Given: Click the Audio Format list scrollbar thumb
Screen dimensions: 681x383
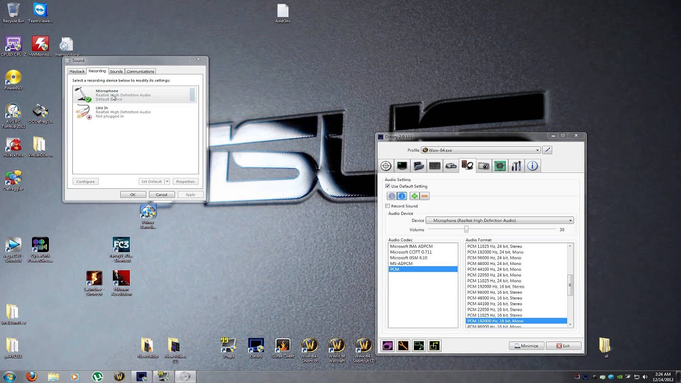Looking at the screenshot, I should [x=570, y=285].
